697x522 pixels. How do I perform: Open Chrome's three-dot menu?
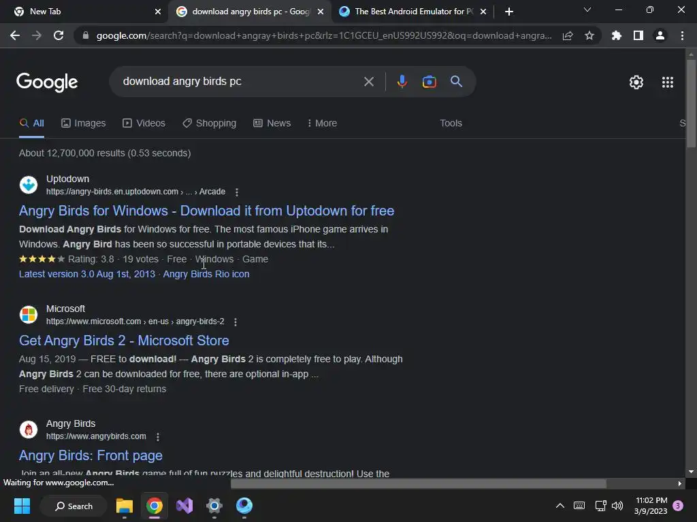coord(682,35)
